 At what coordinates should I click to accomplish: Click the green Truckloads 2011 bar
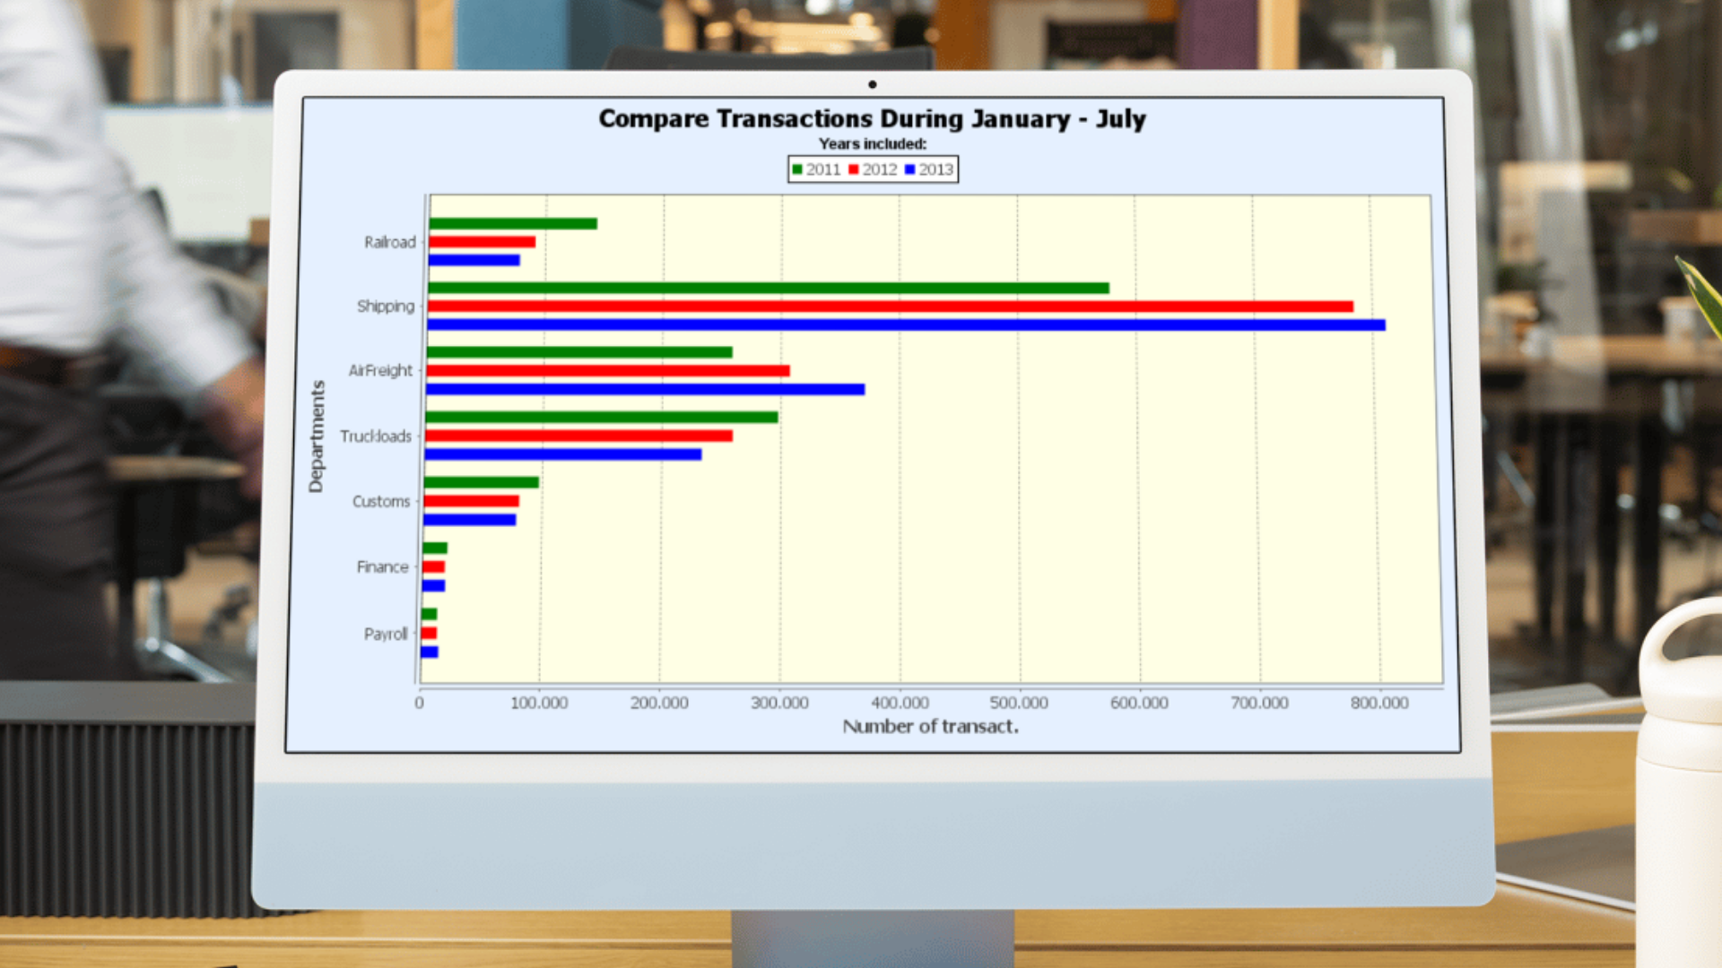coord(601,418)
